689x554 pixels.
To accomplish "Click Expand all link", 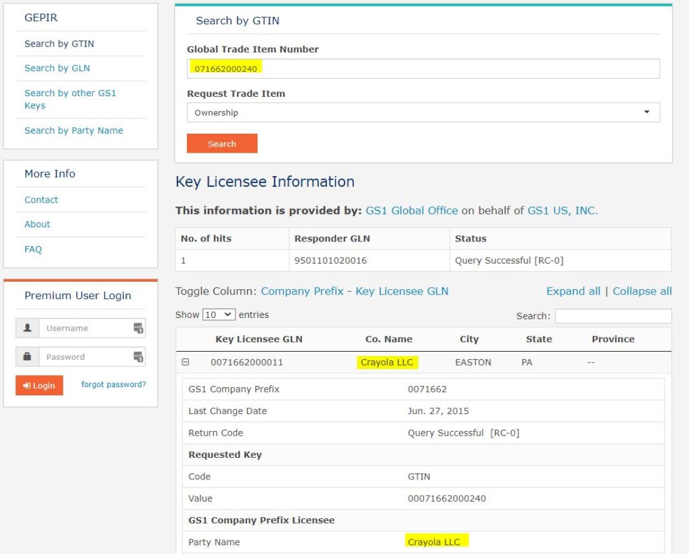I will 573,291.
